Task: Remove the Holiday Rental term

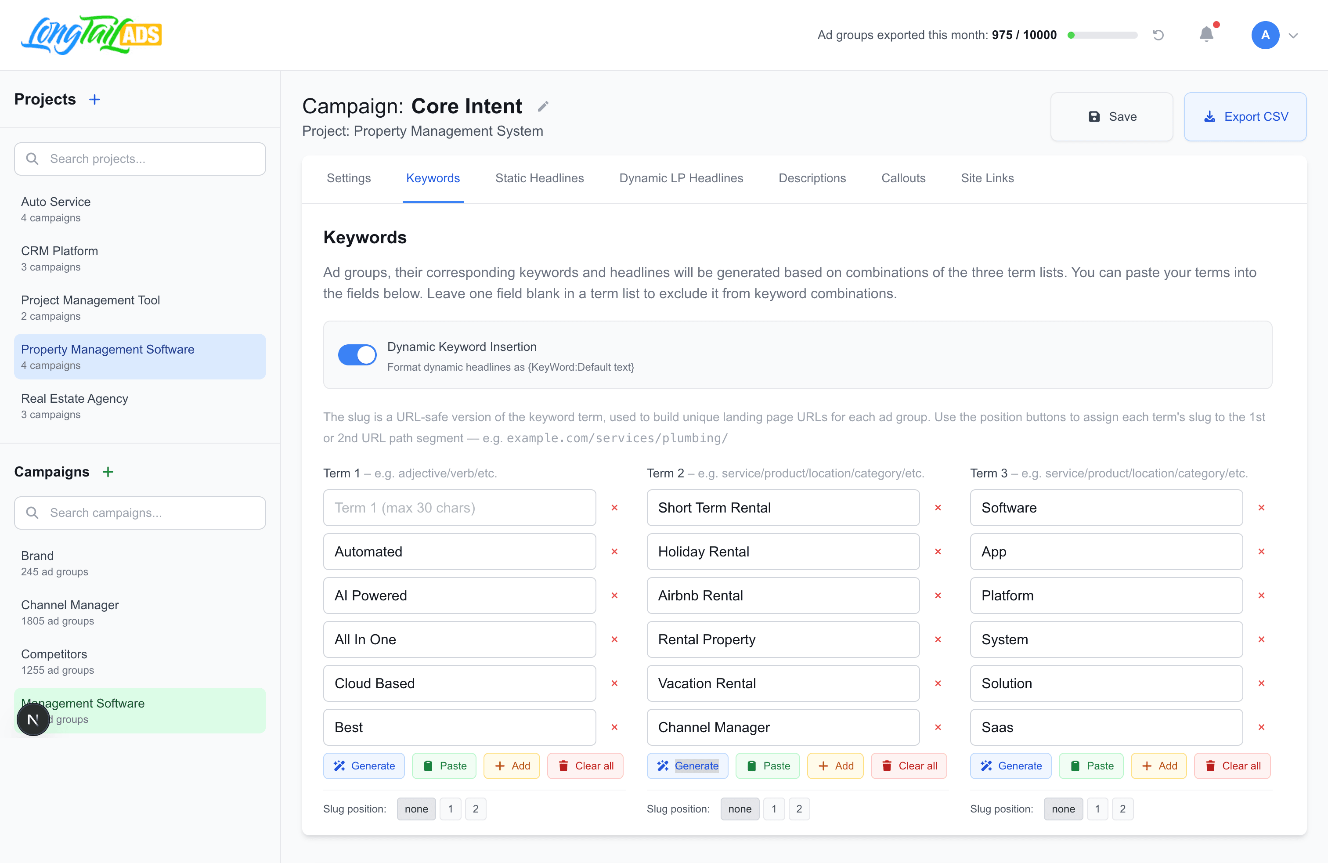Action: pyautogui.click(x=938, y=552)
